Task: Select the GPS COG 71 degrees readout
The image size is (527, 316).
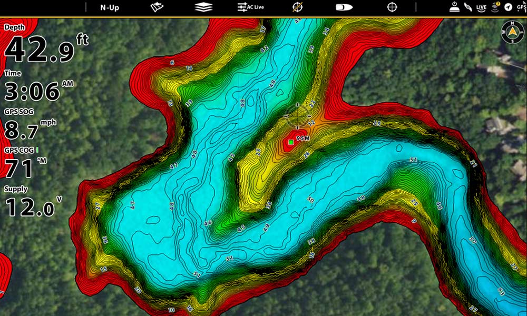Action: (25, 163)
